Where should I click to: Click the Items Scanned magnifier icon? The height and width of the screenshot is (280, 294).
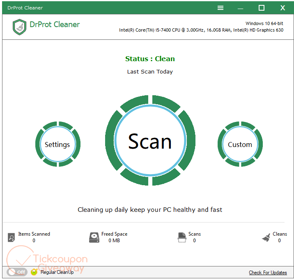coord(11,237)
